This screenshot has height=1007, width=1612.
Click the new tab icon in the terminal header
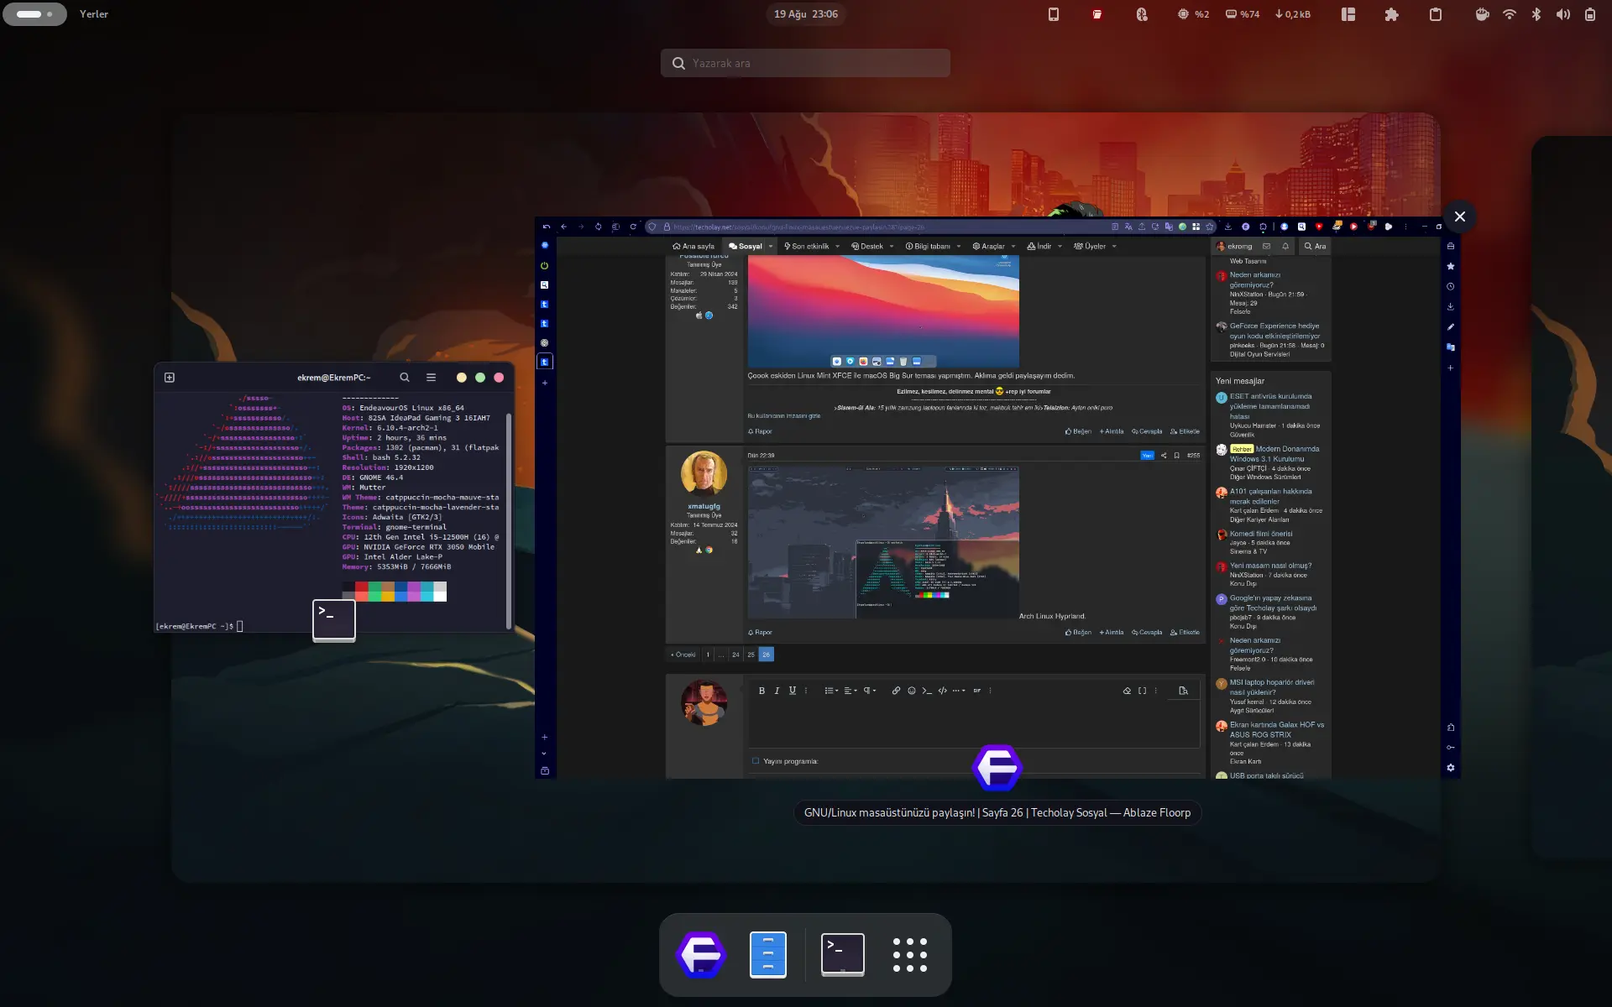pyautogui.click(x=170, y=378)
